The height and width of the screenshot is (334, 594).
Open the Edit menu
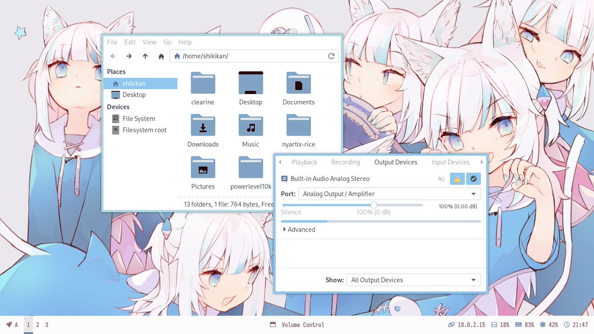click(x=130, y=42)
